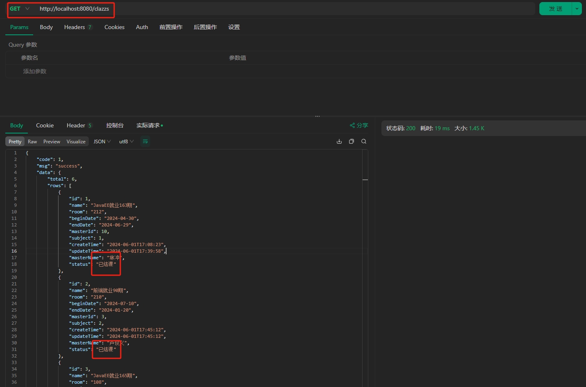
Task: Open the utf8 encoding dropdown
Action: coord(126,142)
